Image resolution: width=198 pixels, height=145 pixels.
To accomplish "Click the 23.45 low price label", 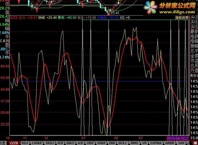I will pyautogui.click(x=114, y=13).
